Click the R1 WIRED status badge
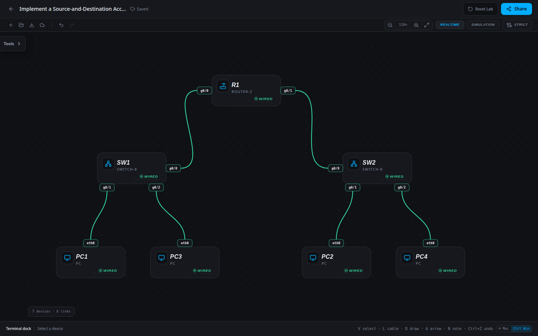The height and width of the screenshot is (336, 538). click(263, 99)
